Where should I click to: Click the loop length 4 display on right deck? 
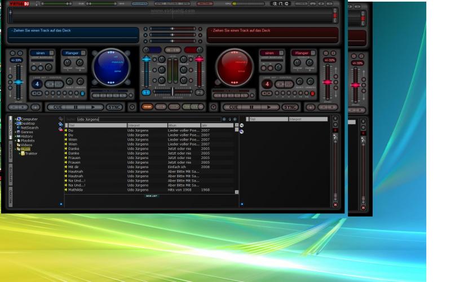(267, 84)
